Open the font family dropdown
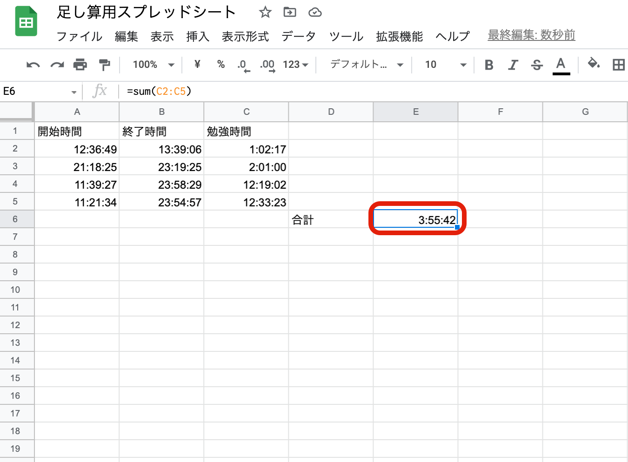The width and height of the screenshot is (628, 462). coord(367,65)
